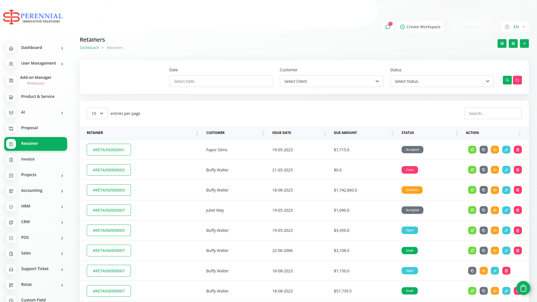
Task: Reset filters with the red refresh button
Action: pos(517,80)
